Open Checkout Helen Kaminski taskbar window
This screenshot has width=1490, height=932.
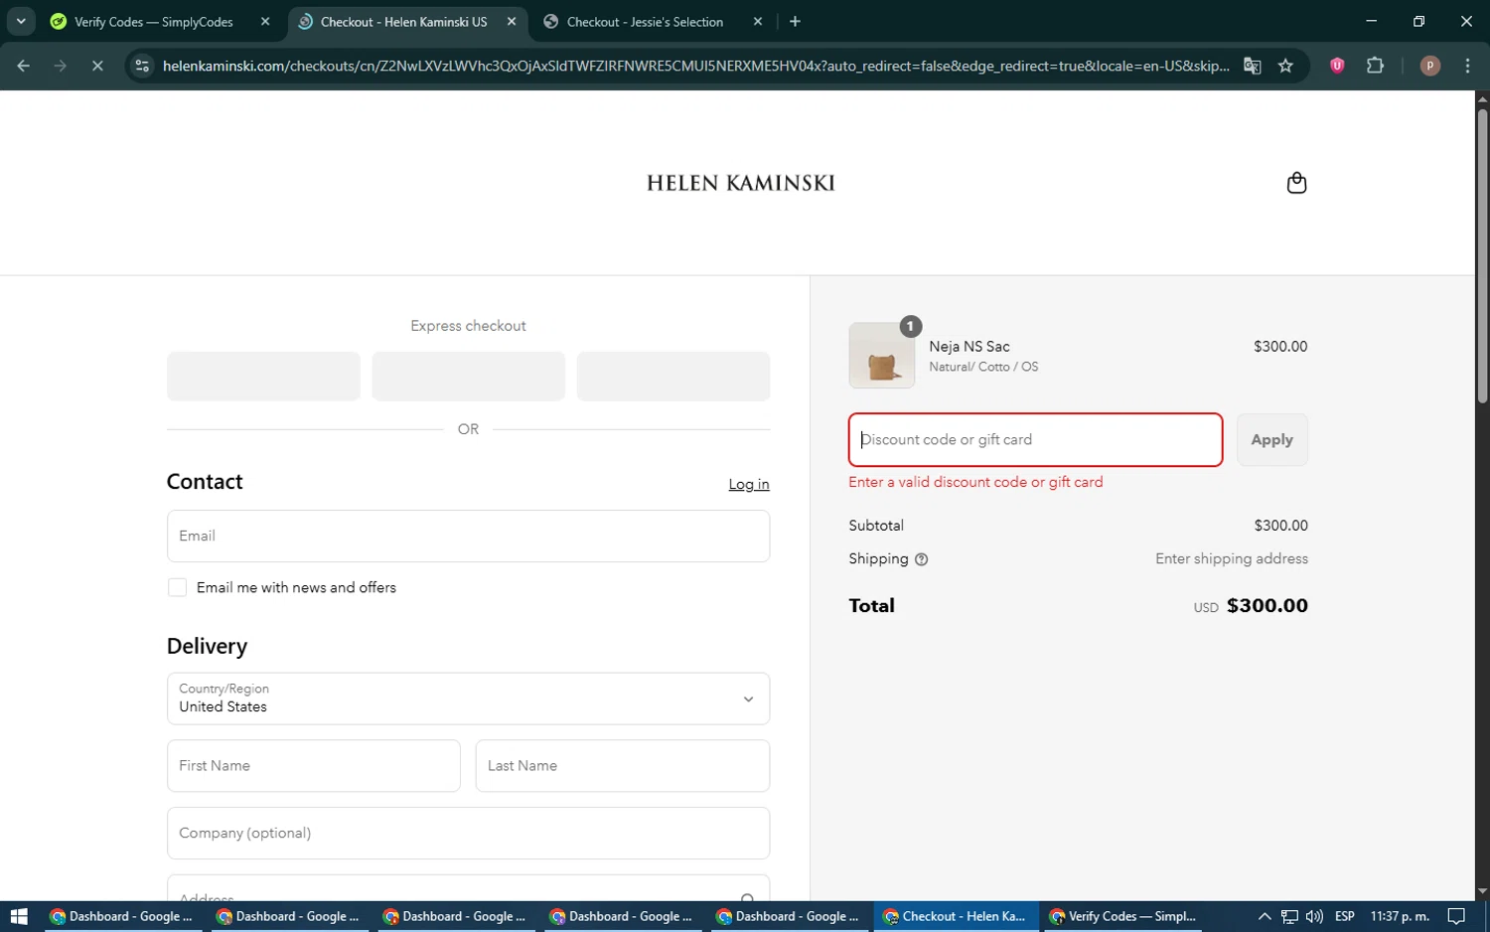[x=956, y=916]
